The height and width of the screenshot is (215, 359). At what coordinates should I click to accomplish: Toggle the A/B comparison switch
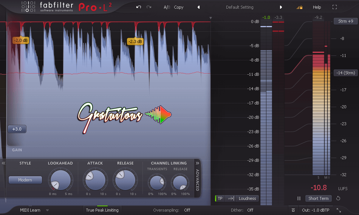[x=167, y=7]
